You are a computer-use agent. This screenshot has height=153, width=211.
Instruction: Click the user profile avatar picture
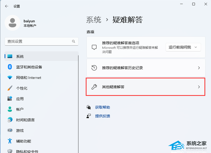12,23
